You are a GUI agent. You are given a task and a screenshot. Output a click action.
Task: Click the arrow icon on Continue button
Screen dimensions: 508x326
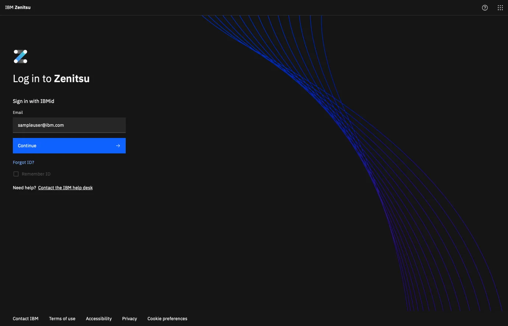(x=118, y=145)
